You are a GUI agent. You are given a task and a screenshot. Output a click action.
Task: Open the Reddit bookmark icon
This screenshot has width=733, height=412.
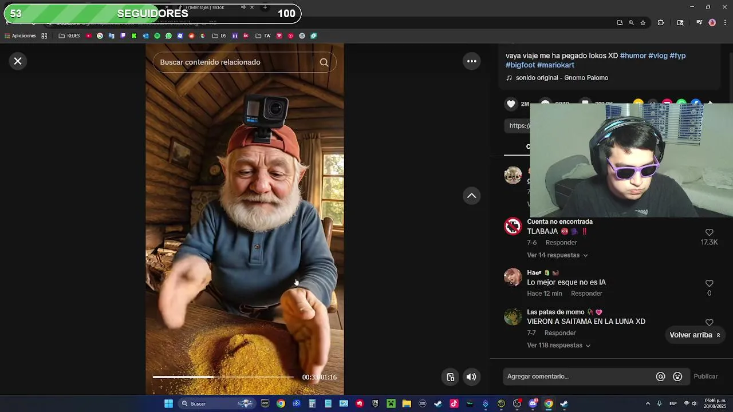click(191, 36)
